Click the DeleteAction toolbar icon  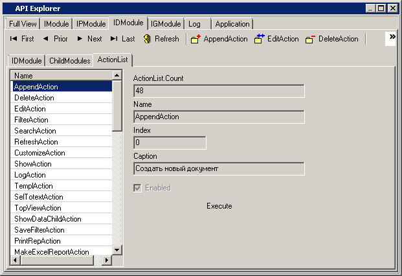click(310, 39)
